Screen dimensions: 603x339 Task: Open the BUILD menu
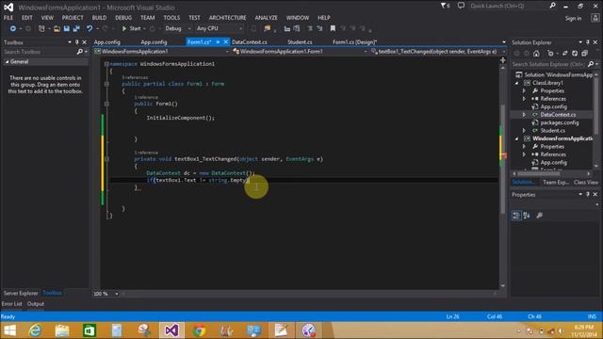tap(99, 18)
